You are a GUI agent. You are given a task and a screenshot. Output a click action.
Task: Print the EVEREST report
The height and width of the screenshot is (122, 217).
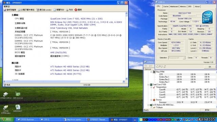tap(69, 10)
